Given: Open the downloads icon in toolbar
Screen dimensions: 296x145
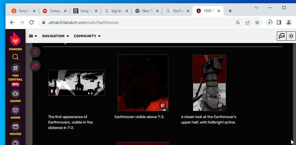Looking at the screenshot, I should pyautogui.click(x=269, y=23).
